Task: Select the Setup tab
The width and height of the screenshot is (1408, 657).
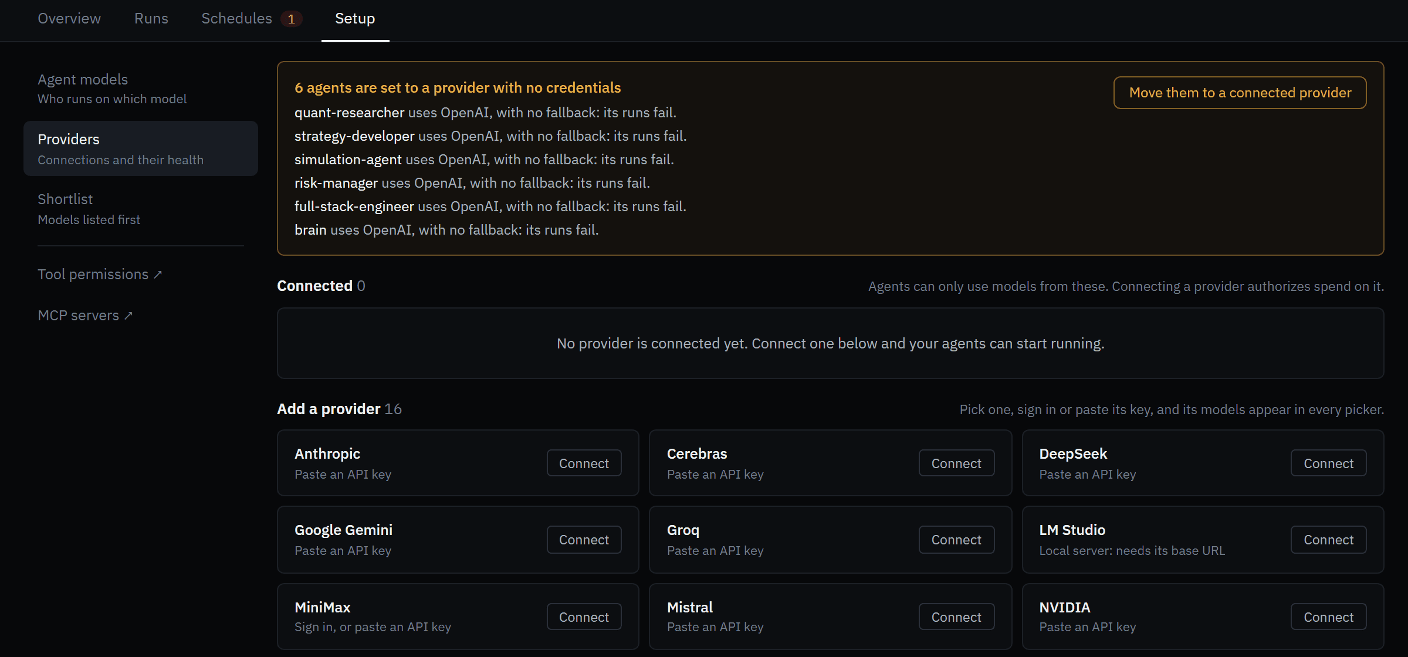Action: click(355, 19)
